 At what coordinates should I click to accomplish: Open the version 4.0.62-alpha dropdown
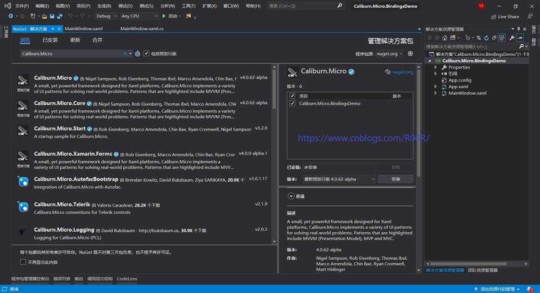[339, 179]
